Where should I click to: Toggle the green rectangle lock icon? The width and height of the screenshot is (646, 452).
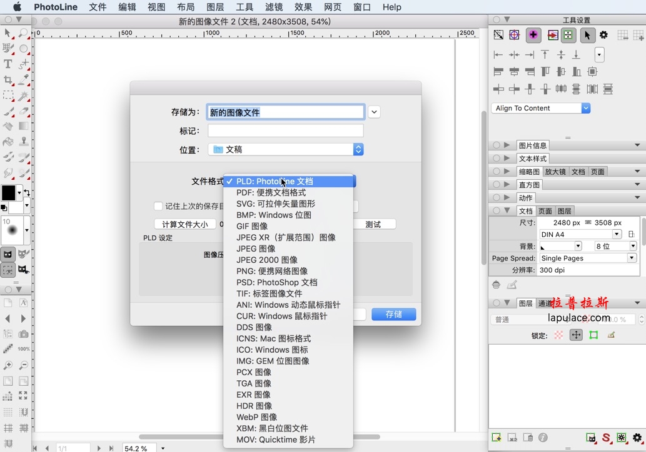click(x=593, y=335)
